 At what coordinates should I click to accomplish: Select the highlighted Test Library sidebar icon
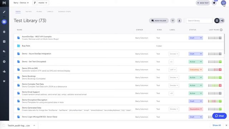[4, 22]
